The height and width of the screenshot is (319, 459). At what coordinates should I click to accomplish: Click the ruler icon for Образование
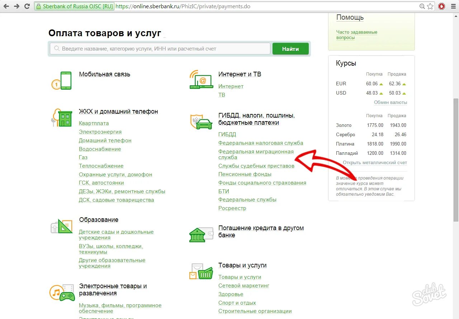click(x=65, y=226)
